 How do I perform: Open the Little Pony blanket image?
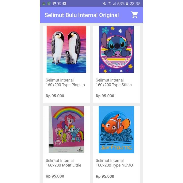tap(66, 130)
